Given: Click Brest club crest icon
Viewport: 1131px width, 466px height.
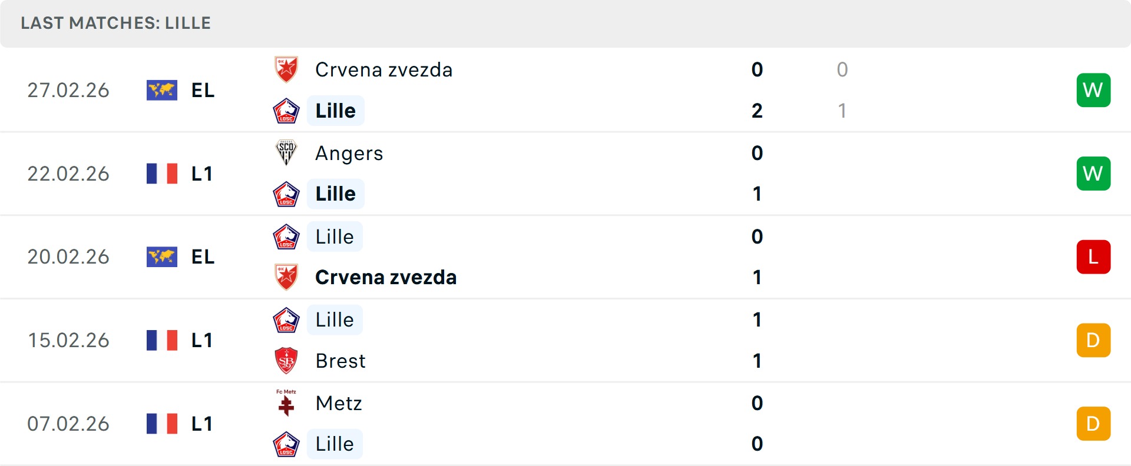Looking at the screenshot, I should 286,361.
